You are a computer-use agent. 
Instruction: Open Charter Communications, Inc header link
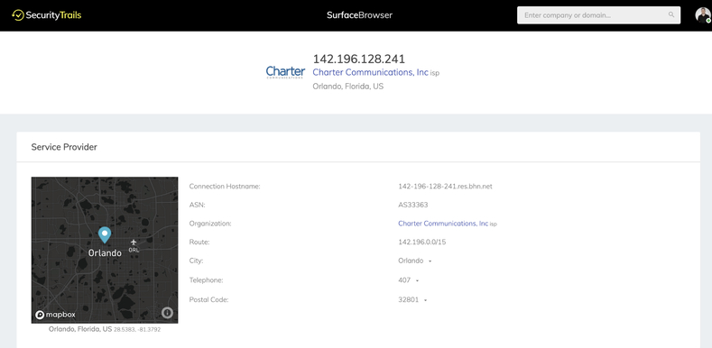[370, 72]
